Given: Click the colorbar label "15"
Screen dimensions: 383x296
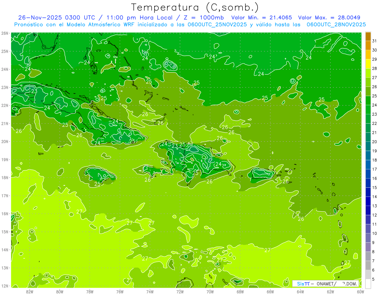Looking at the screenshot, I should point(375,187).
